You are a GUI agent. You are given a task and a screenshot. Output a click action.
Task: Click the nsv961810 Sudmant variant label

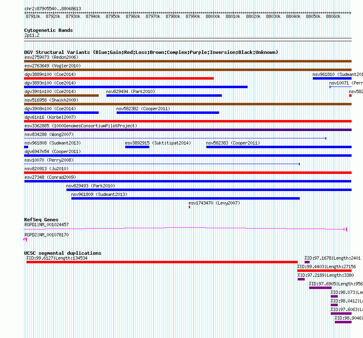click(338, 74)
